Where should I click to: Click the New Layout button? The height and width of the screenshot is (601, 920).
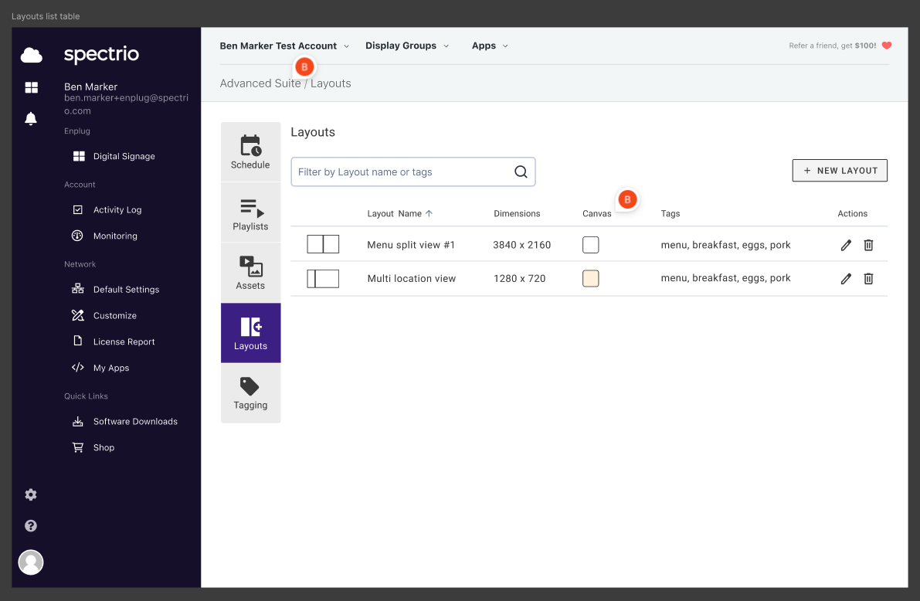(x=840, y=171)
